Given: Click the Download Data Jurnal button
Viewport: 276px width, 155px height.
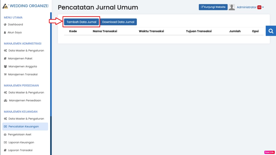Looking at the screenshot, I should pos(118,22).
